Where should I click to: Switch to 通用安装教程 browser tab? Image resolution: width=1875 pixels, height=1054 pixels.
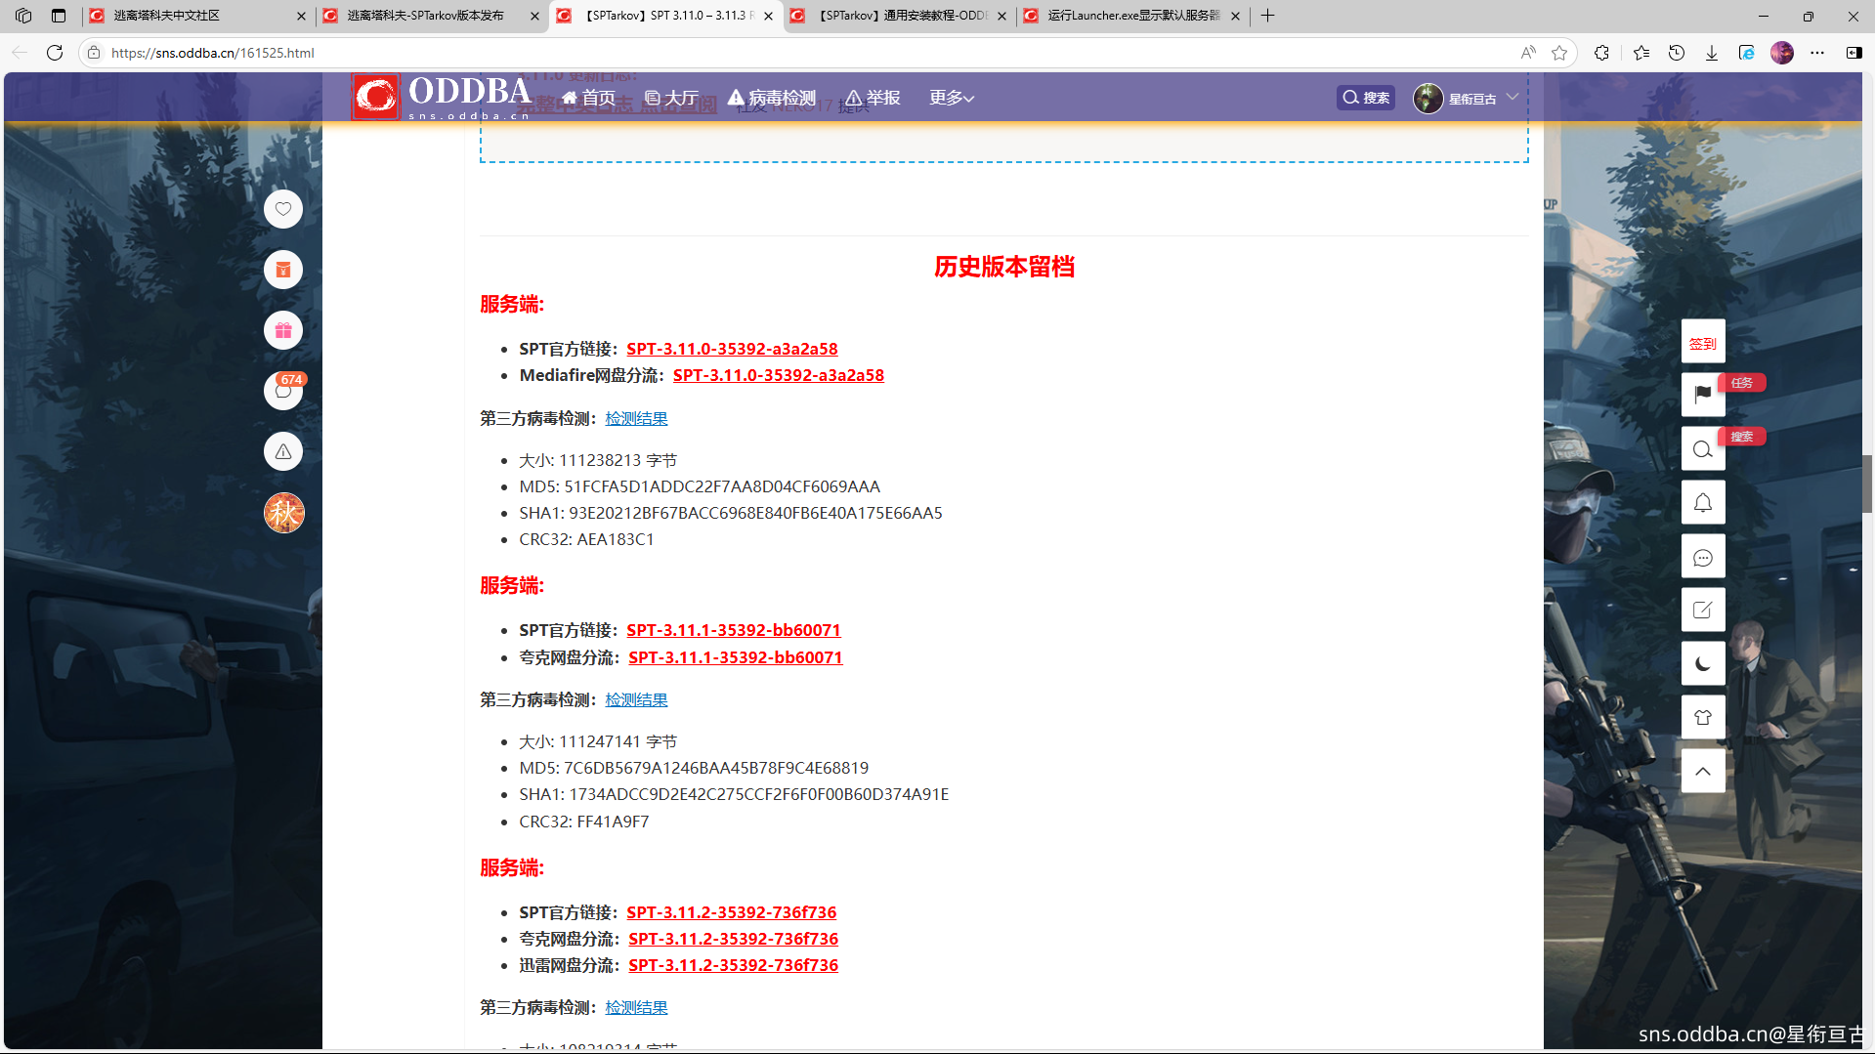(x=899, y=16)
